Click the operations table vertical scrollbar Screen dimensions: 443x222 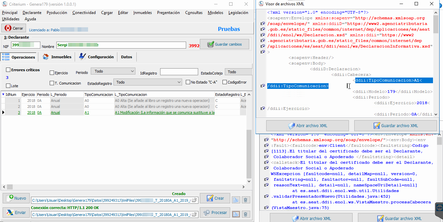pos(249,138)
